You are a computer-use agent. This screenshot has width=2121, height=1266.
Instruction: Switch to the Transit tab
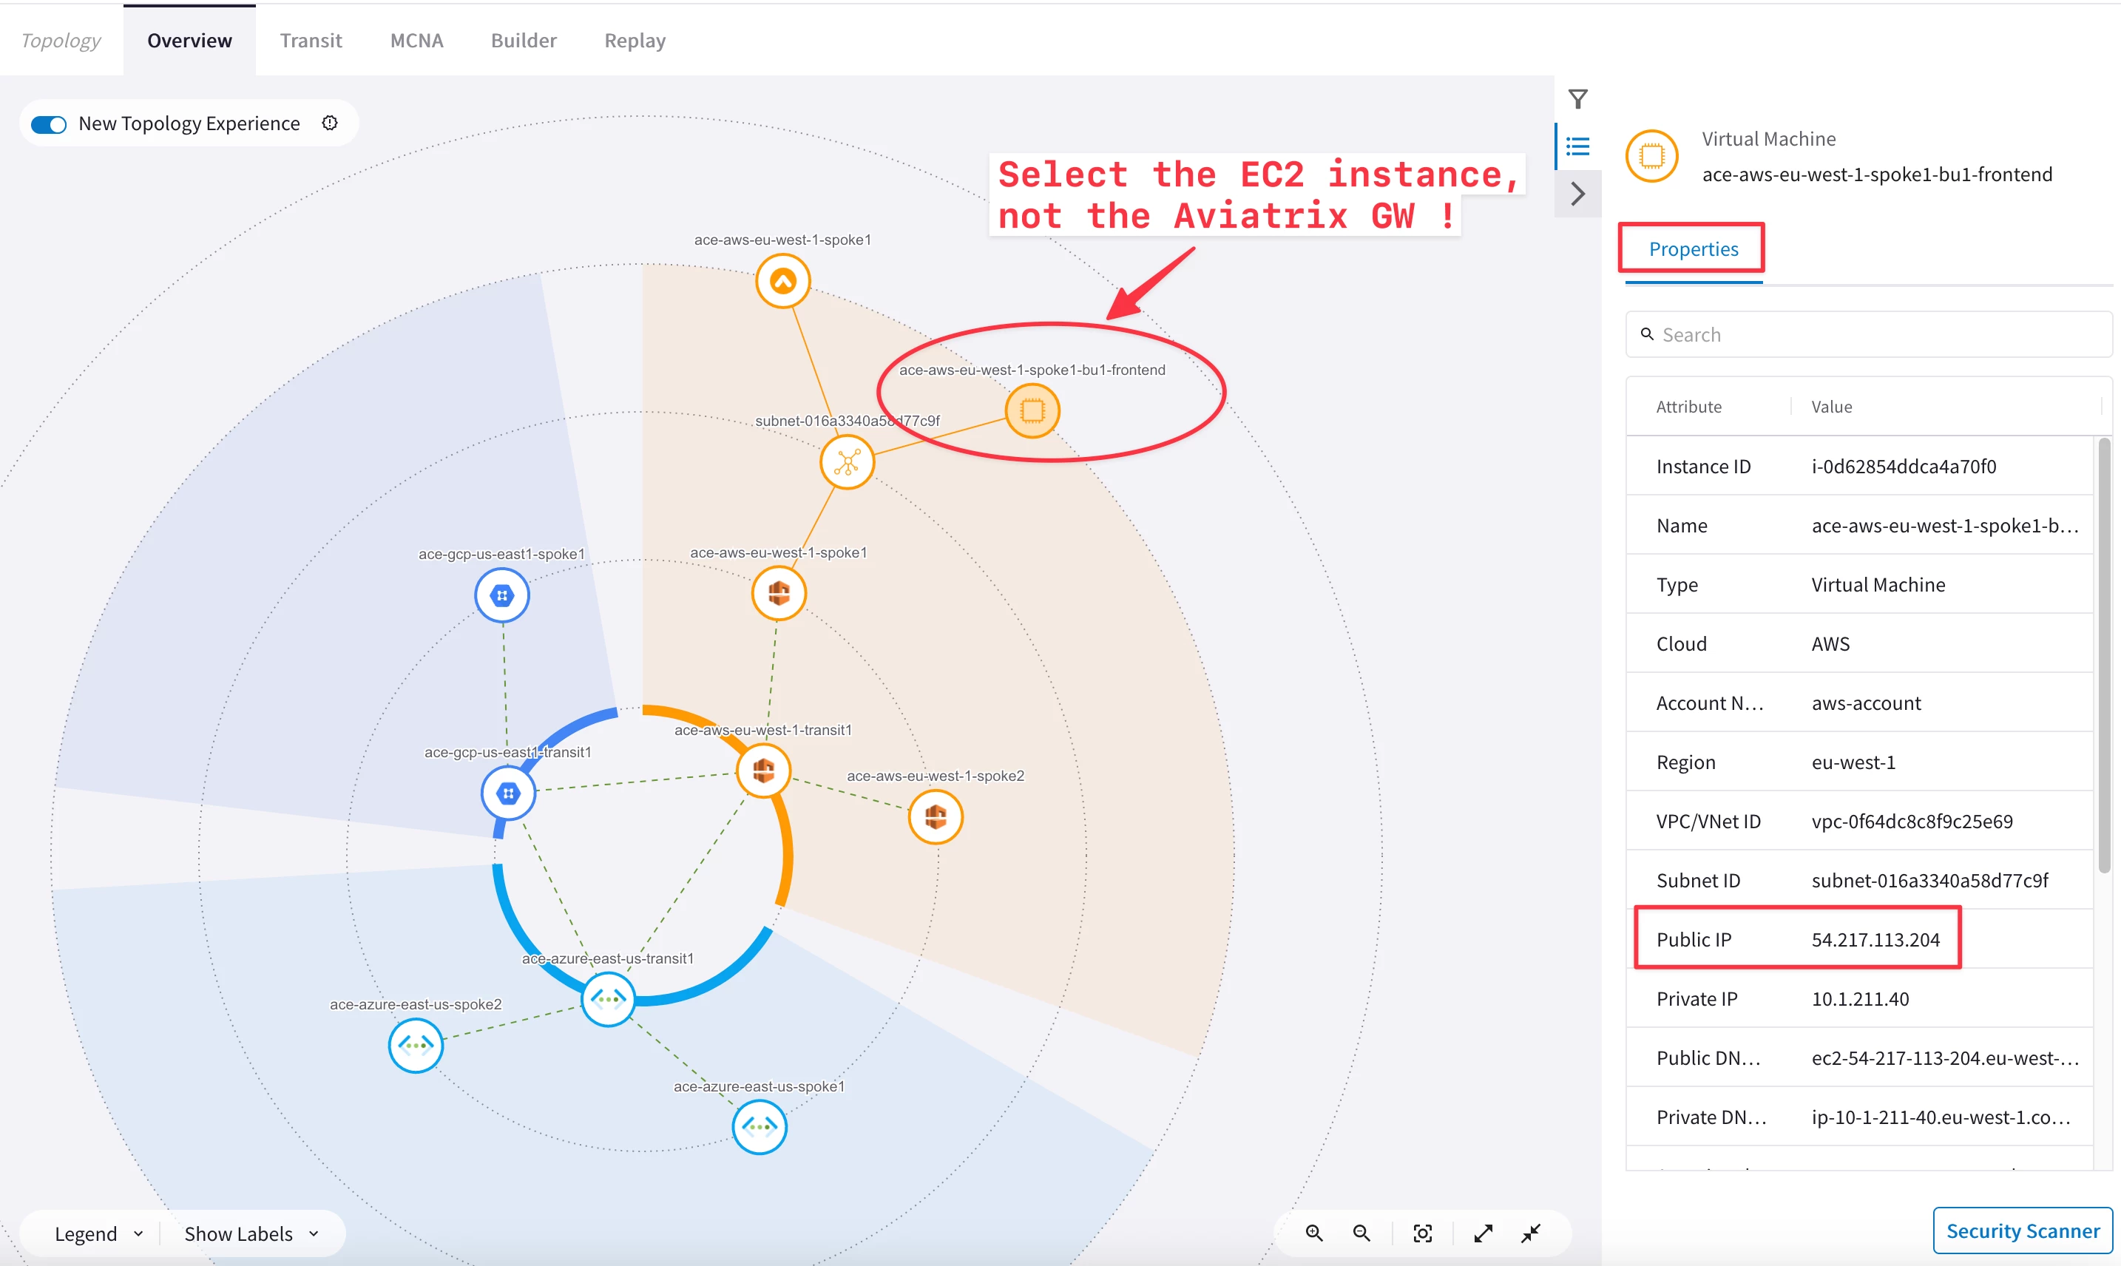coord(311,40)
